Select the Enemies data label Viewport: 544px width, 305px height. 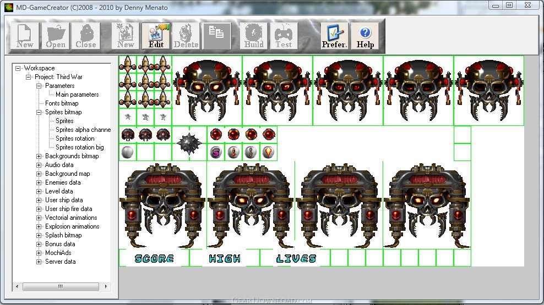[63, 182]
